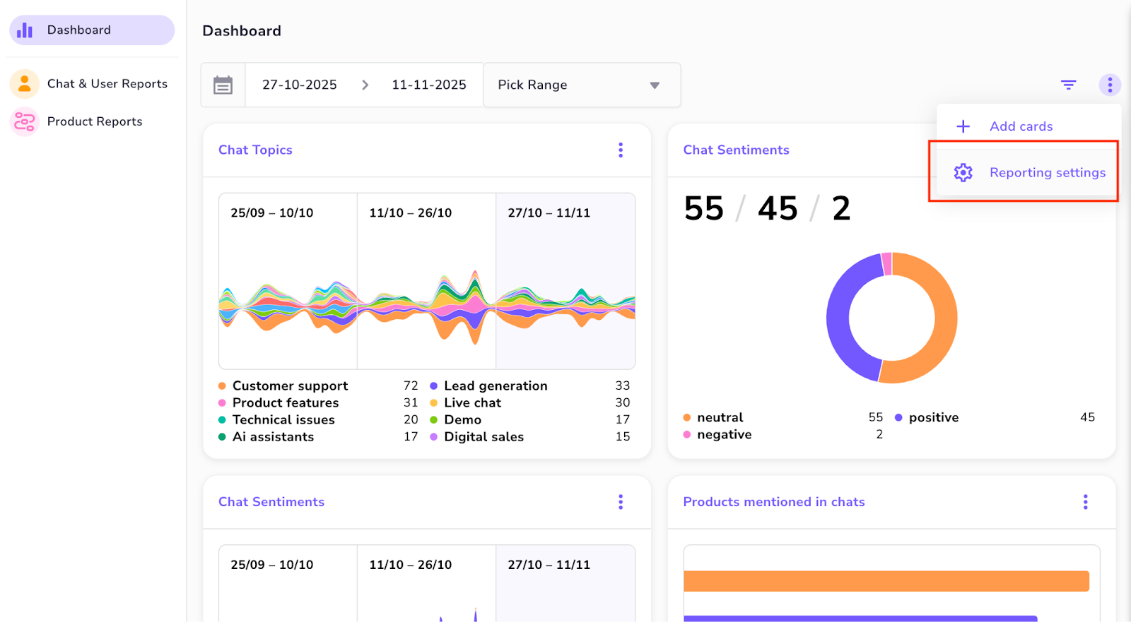1131x622 pixels.
Task: Click the Chat & User Reports person icon
Action: 25,84
